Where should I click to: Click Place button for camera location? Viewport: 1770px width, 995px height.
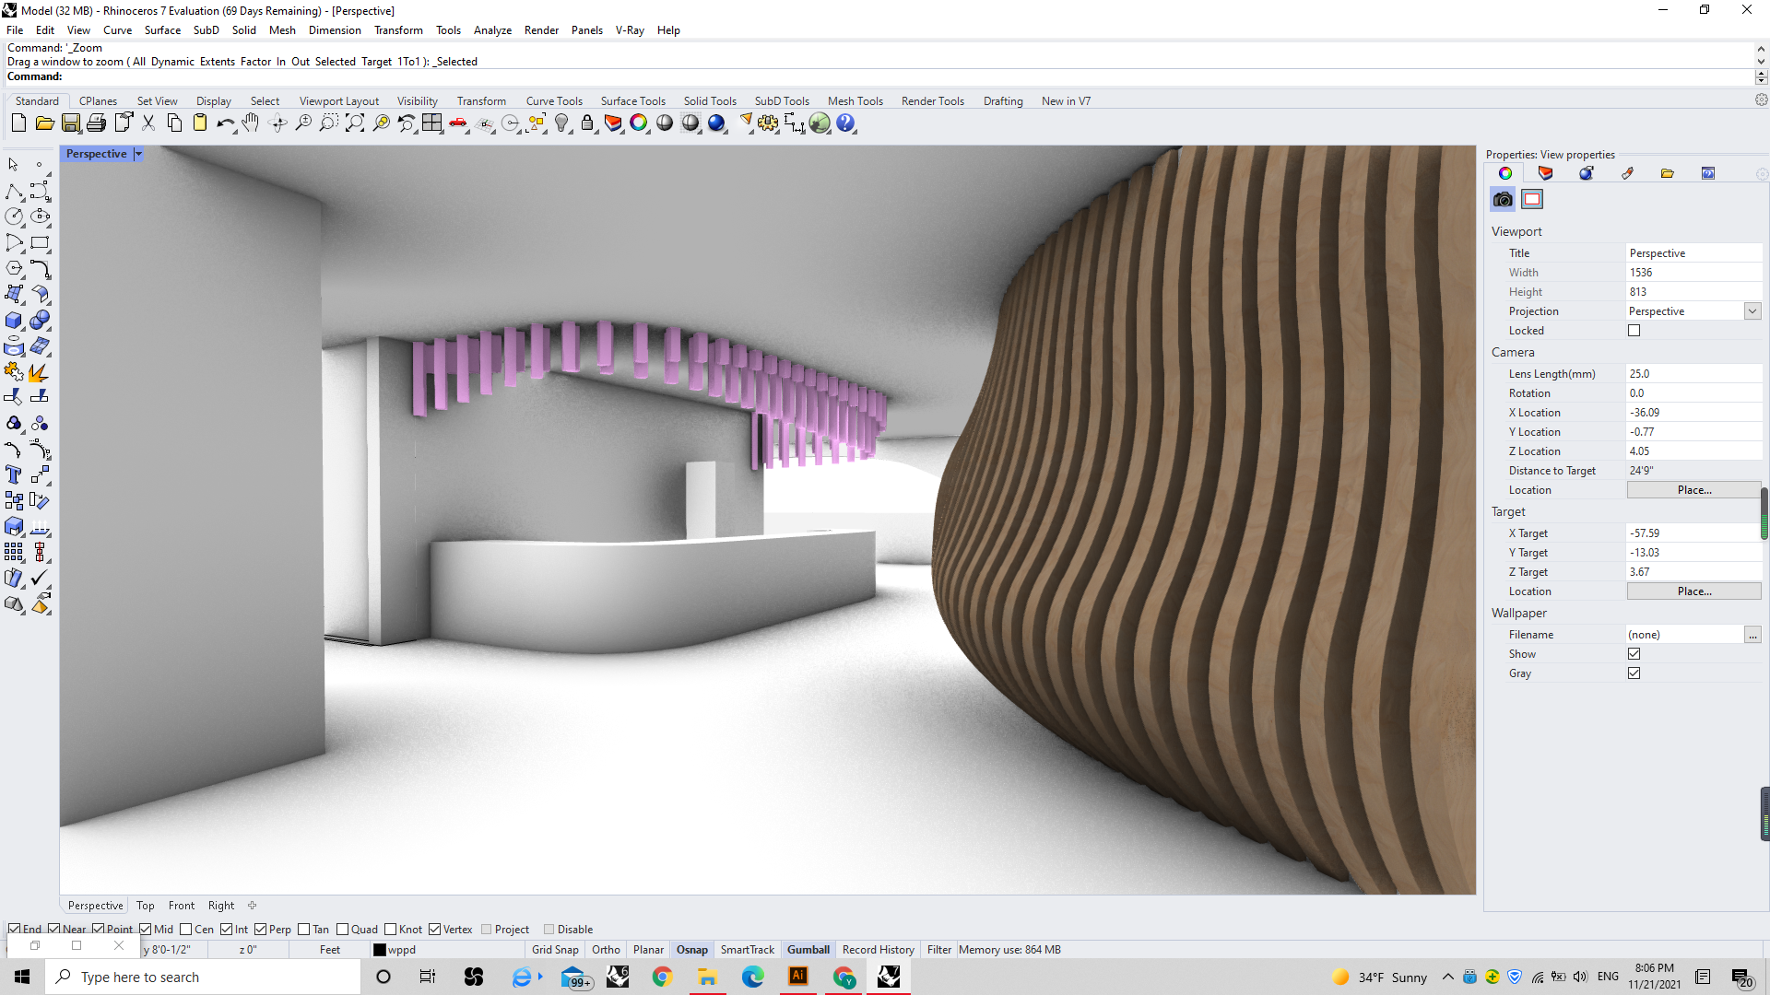[x=1693, y=490]
